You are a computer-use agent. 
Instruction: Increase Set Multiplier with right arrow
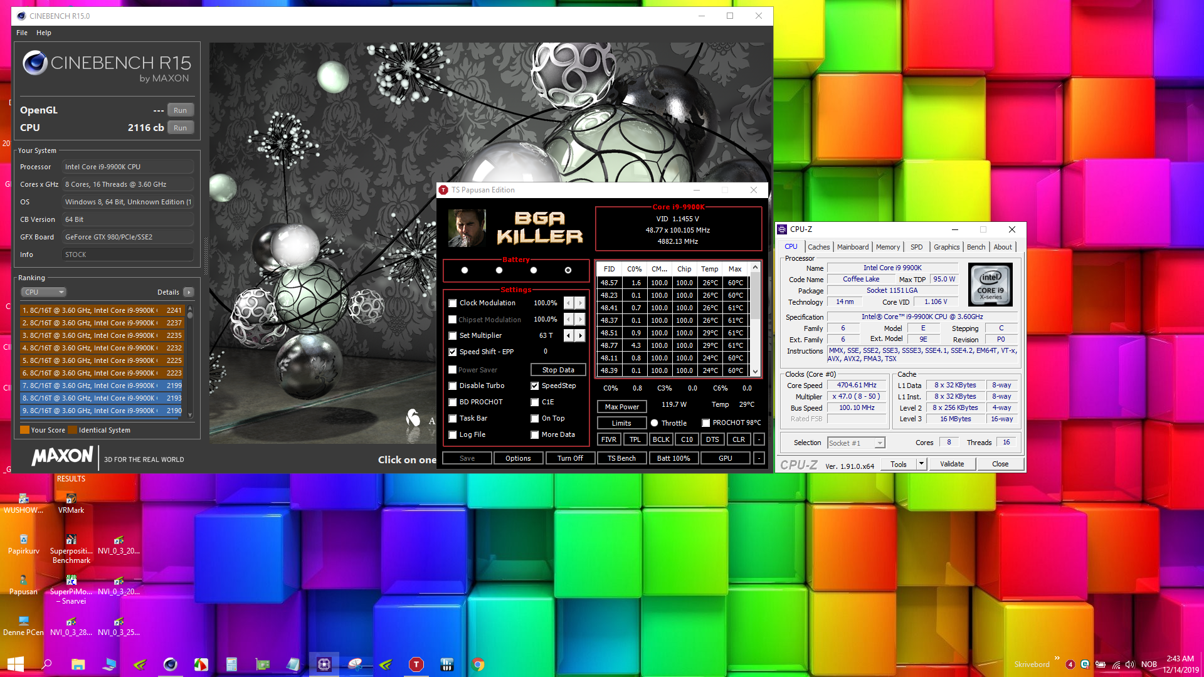point(581,335)
